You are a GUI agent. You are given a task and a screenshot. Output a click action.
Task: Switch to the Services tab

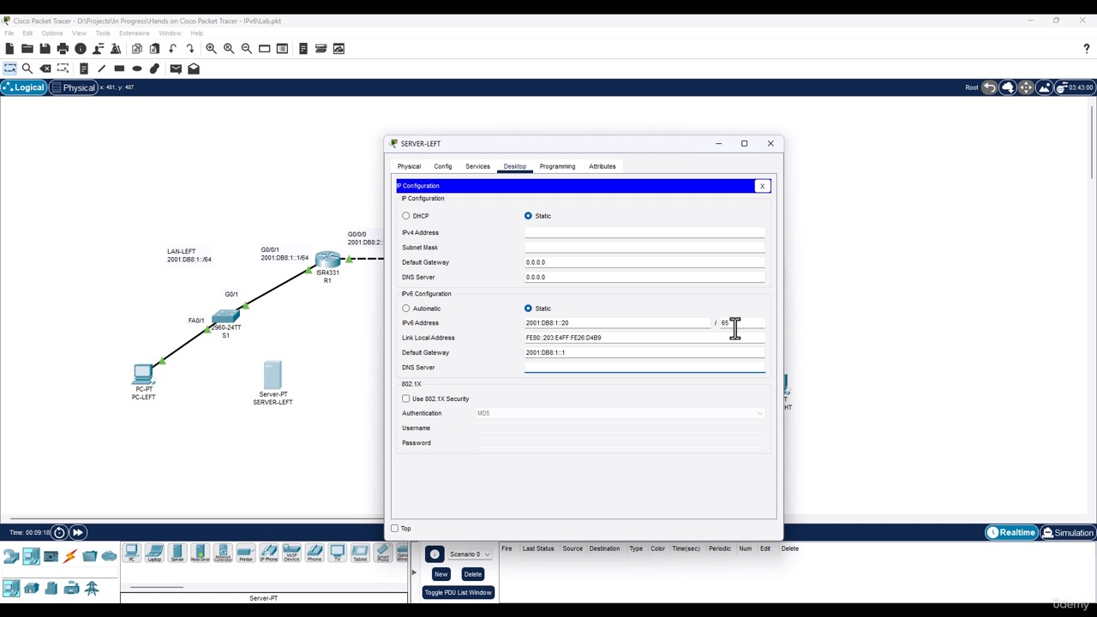477,166
